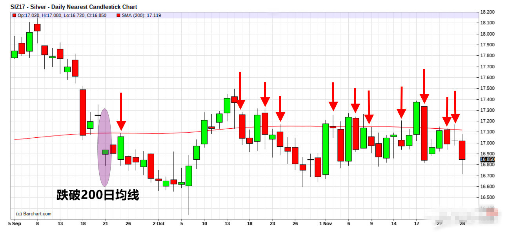Click the SMA (200): 17.119 legend label
This screenshot has width=508, height=239.
(x=141, y=15)
